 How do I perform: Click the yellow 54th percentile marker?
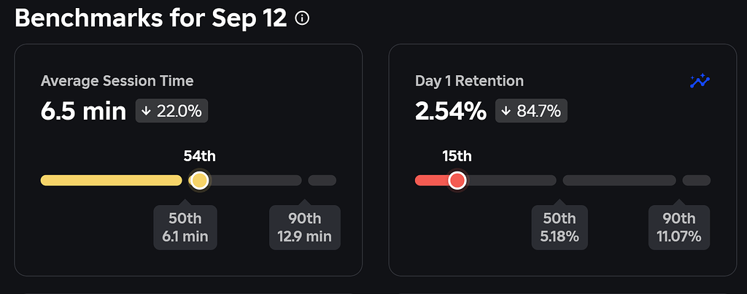point(198,180)
